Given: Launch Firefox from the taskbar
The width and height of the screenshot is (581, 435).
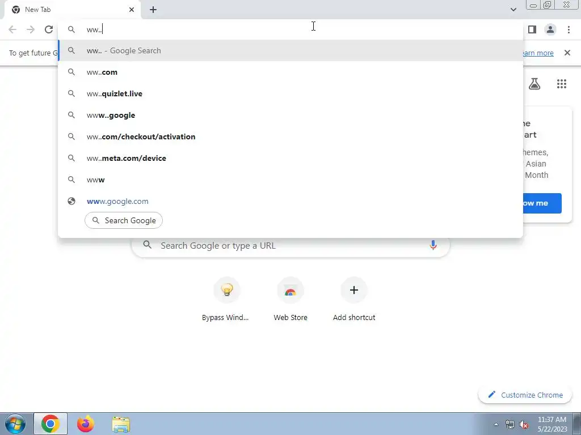Looking at the screenshot, I should pyautogui.click(x=86, y=424).
